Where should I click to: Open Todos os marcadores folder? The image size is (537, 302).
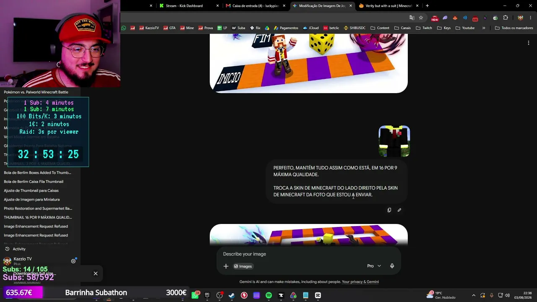[514, 28]
